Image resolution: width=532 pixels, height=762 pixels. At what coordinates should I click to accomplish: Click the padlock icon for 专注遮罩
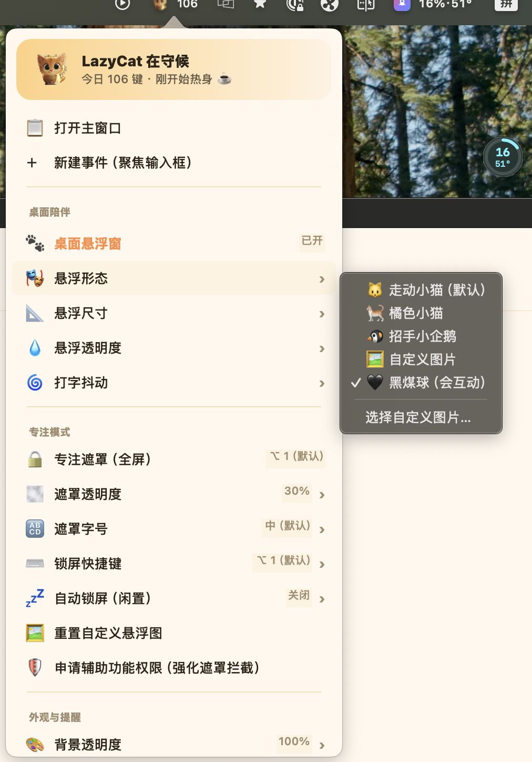tap(35, 459)
